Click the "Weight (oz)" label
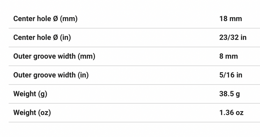Image resolution: width=260 pixels, height=137 pixels. (x=32, y=113)
